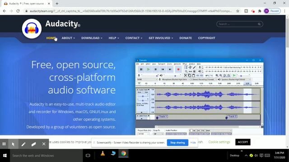289x162 pixels.
Task: Open the blue app next to VLC
Action: 113,153
